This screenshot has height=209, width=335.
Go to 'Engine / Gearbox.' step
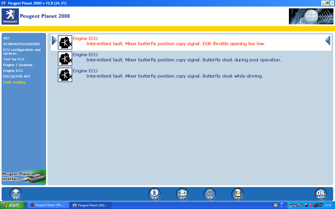(x=18, y=65)
